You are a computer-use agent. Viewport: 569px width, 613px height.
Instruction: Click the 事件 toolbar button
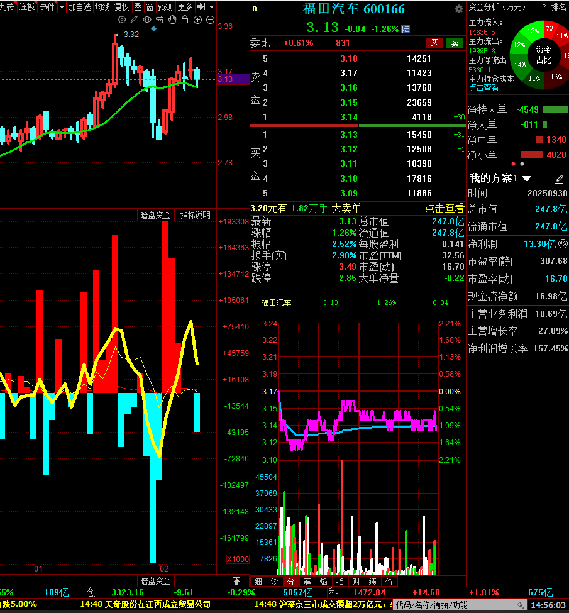(x=47, y=7)
